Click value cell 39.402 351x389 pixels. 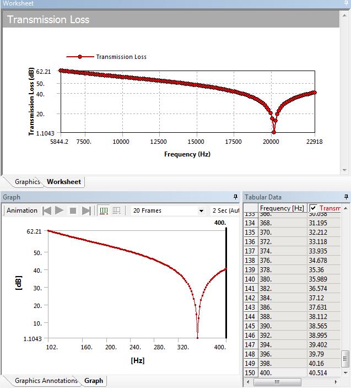coord(324,345)
